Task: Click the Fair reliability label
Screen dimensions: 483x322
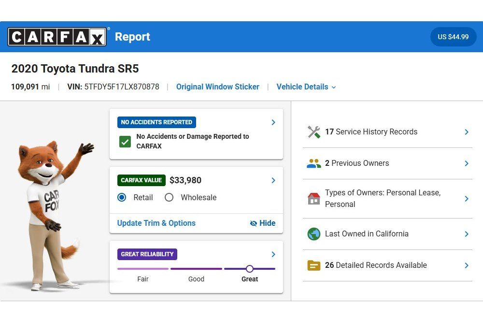Action: pos(143,279)
